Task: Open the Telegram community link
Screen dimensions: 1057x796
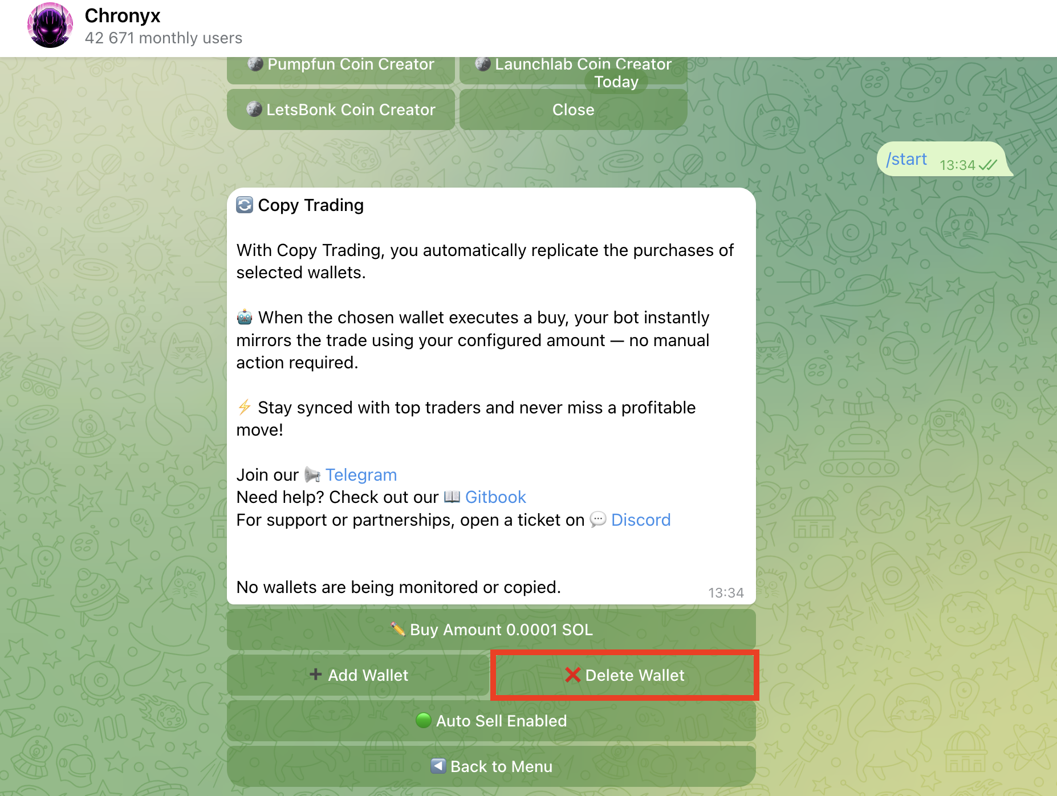Action: 361,475
